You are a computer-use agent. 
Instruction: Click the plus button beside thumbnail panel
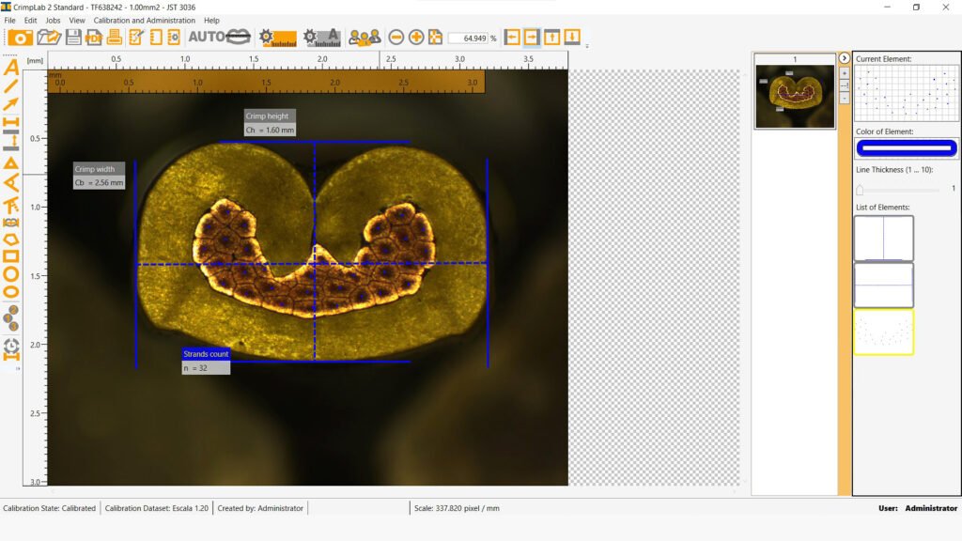click(x=844, y=73)
